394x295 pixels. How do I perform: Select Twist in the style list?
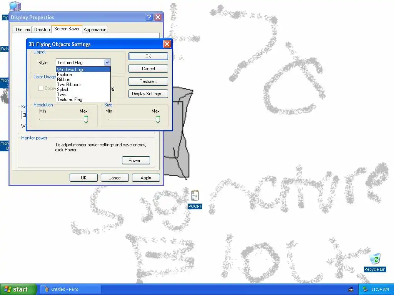pos(83,94)
